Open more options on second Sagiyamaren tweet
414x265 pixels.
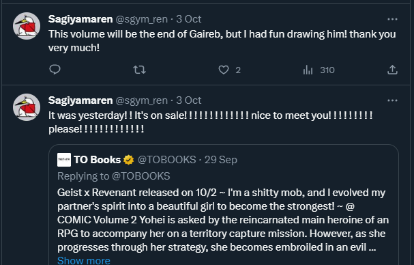point(392,100)
